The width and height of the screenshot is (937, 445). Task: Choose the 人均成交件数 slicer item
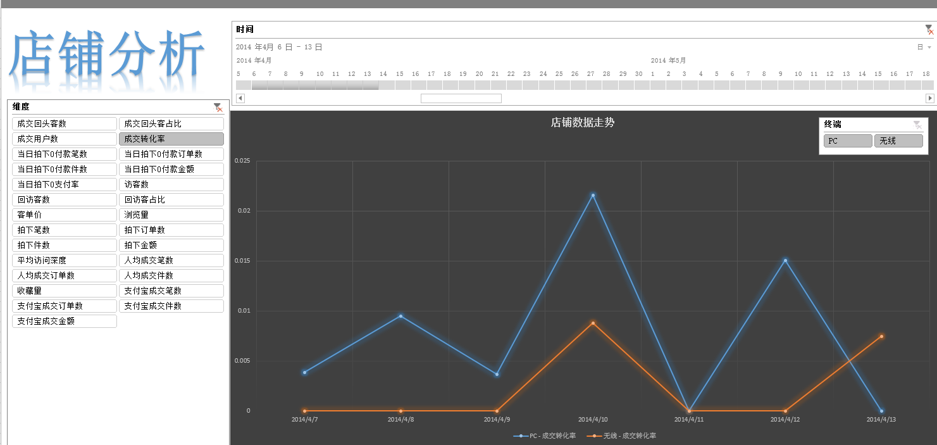click(171, 276)
